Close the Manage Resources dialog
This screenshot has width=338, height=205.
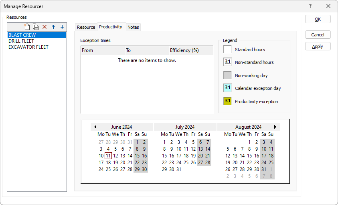coord(328,6)
